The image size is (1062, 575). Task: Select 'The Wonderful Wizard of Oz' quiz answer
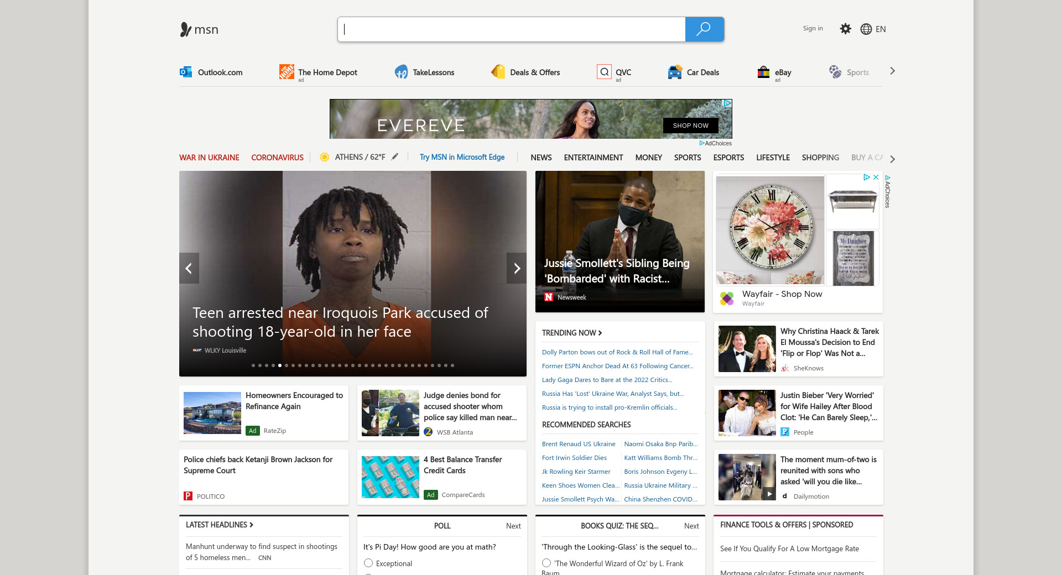click(x=546, y=563)
